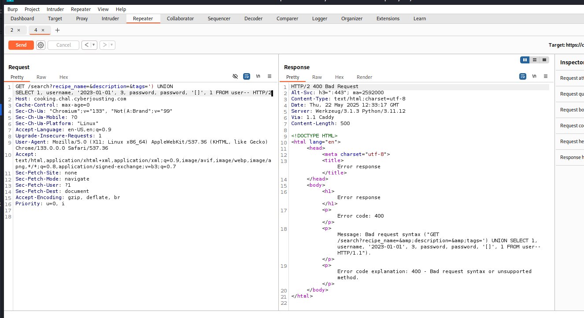Select combined tabbed layout icon
This screenshot has height=318, width=584.
pos(544,60)
